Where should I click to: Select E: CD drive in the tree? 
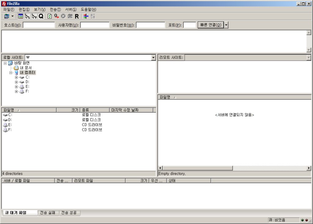point(27,86)
